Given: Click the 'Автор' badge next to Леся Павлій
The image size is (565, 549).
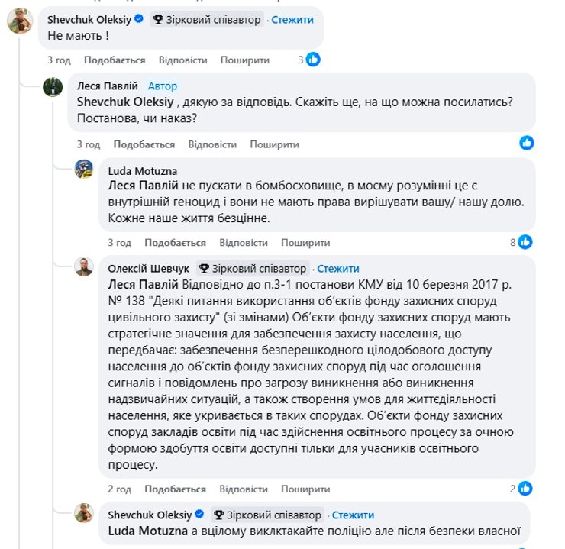Looking at the screenshot, I should pos(163,86).
